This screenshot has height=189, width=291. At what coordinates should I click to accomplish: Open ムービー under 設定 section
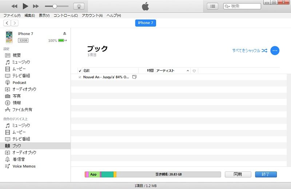pos(35,69)
